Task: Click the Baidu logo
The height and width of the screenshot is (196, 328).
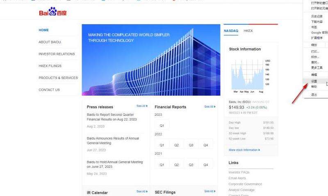Action: coord(53,12)
